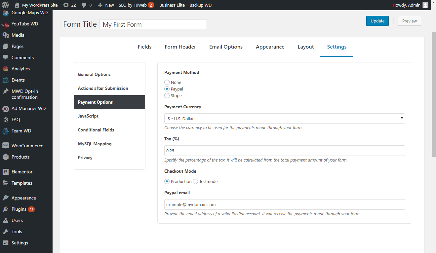Click the plus New icon

coord(100,5)
